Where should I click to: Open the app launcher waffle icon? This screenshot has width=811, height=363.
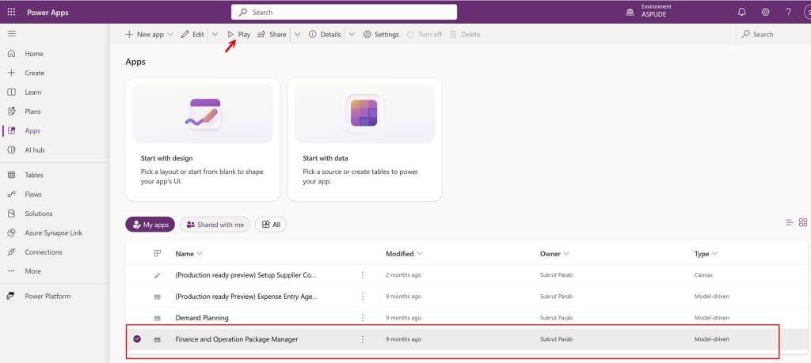point(11,12)
